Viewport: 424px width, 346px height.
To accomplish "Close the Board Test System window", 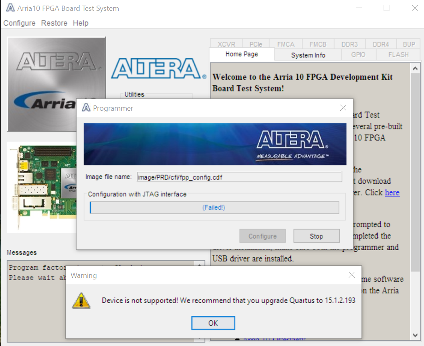I will pyautogui.click(x=415, y=8).
